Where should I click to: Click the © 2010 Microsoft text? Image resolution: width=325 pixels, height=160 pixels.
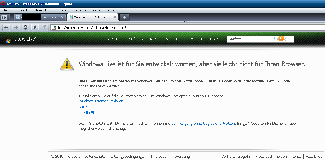65,157
